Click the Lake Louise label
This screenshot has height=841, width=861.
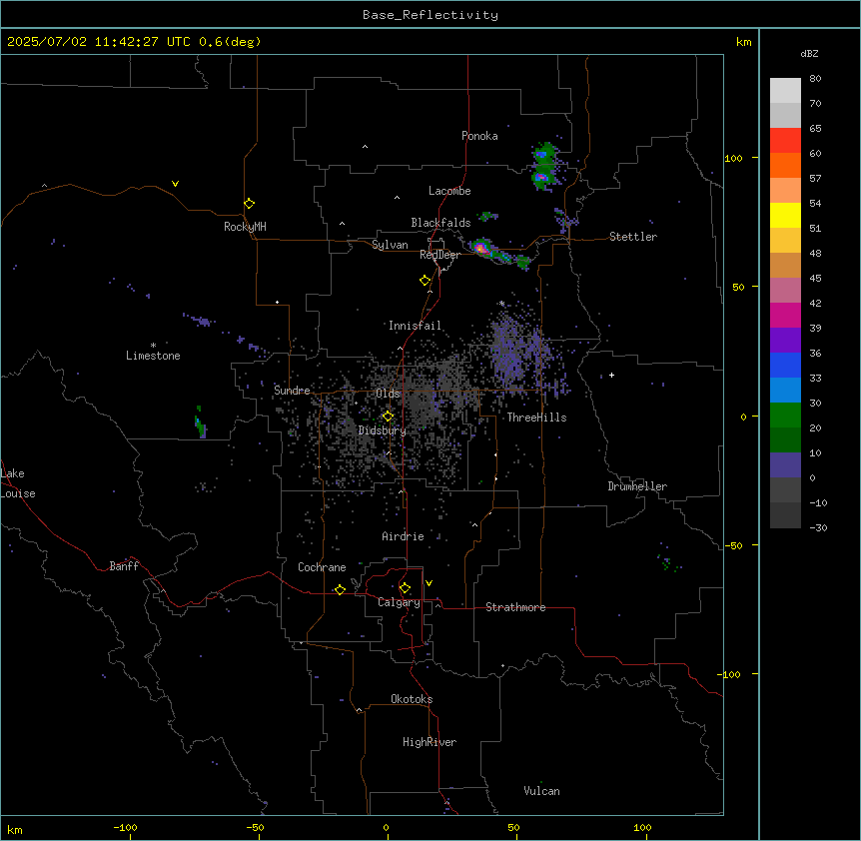coord(18,483)
